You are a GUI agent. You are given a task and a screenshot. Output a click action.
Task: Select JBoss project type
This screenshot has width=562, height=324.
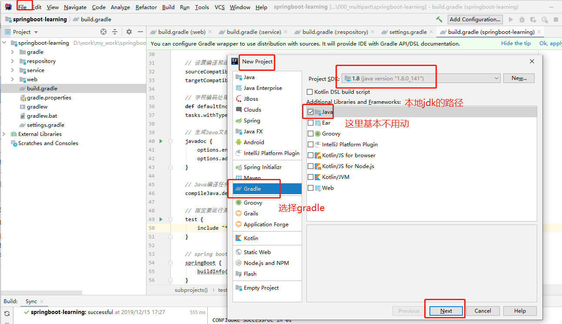point(267,99)
